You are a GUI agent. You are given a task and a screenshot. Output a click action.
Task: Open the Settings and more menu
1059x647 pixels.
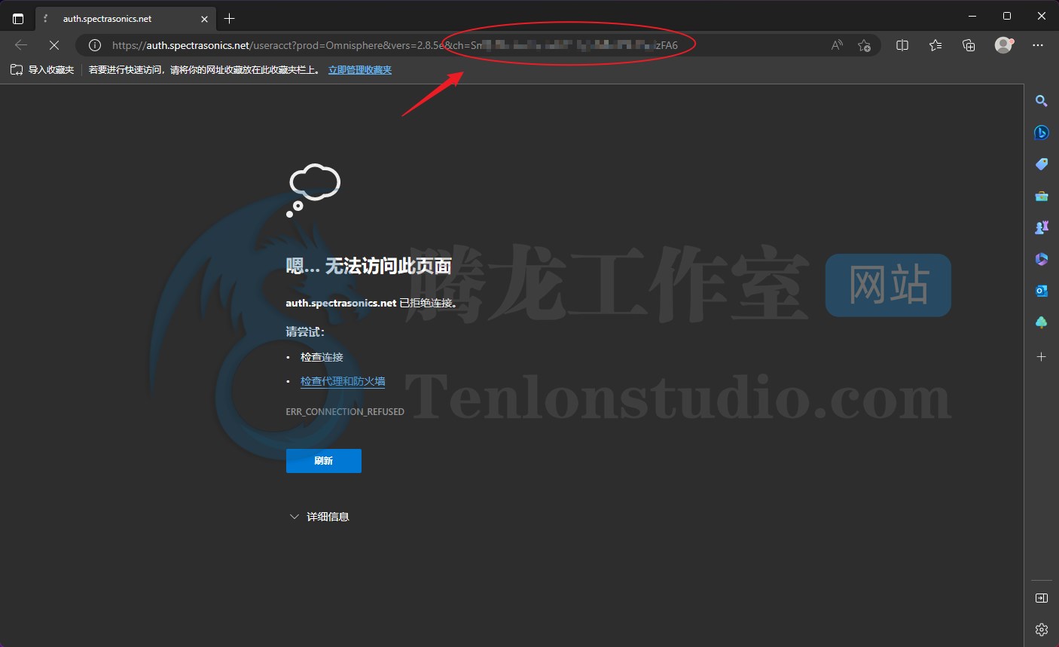[x=1038, y=45]
